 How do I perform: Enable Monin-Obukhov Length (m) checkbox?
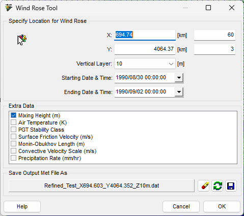[13, 144]
